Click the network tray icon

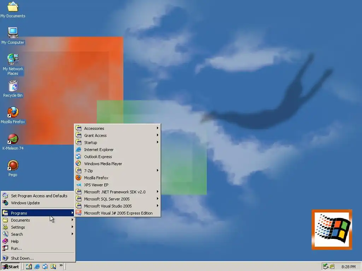pyautogui.click(x=326, y=266)
